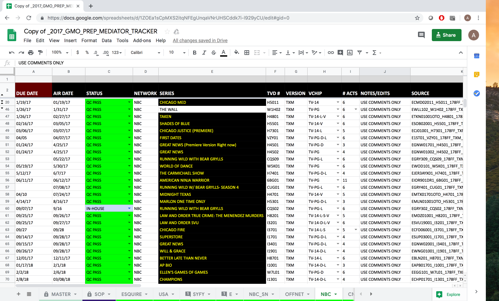
Task: Open the Format menu
Action: [89, 40]
